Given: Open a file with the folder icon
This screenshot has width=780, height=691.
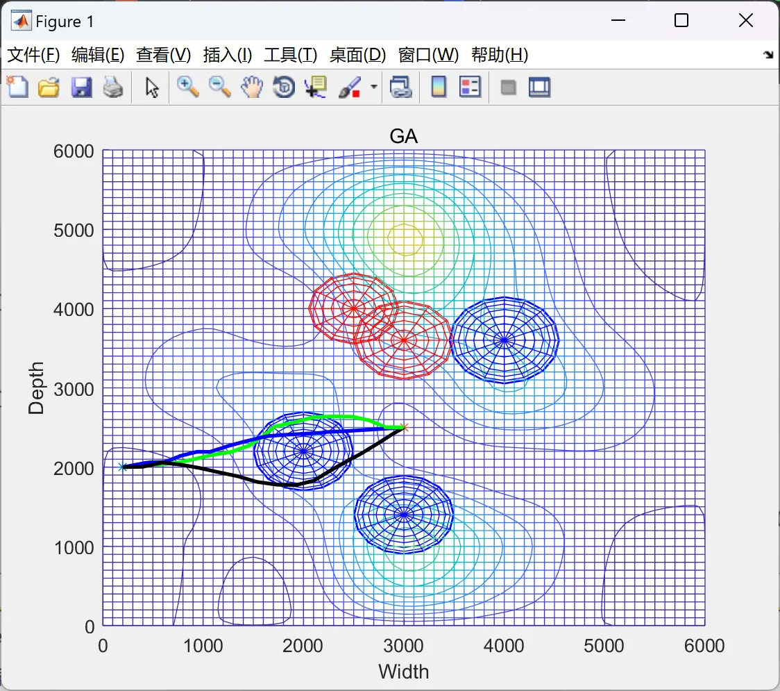Looking at the screenshot, I should [49, 88].
